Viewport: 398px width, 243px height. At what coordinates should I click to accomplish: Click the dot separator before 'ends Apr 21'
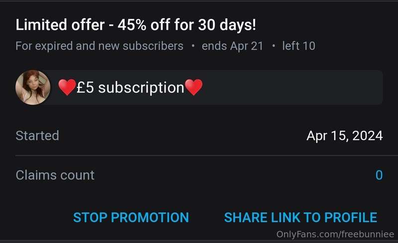(x=193, y=46)
